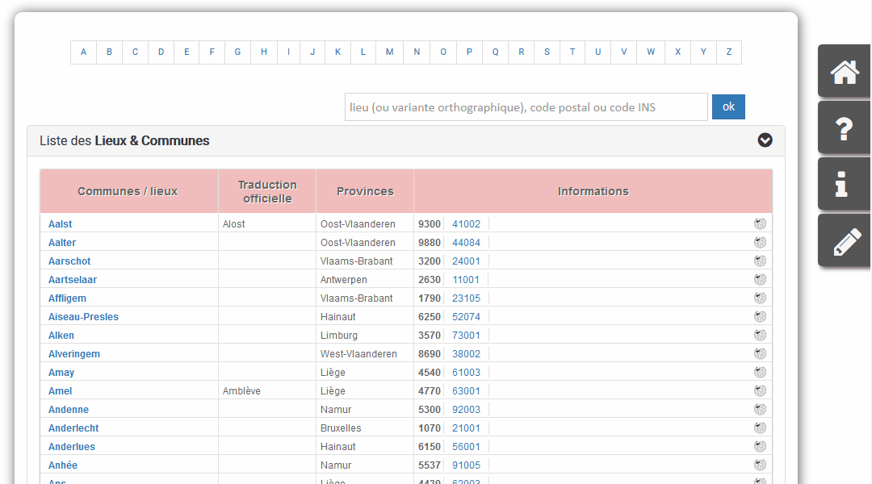Click INS code 73001 link

[x=466, y=335]
